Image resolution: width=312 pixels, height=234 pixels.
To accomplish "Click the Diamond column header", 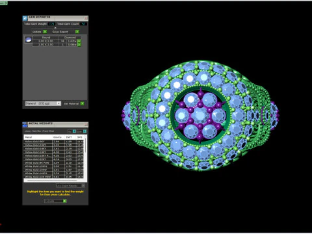I will pyautogui.click(x=70, y=38).
